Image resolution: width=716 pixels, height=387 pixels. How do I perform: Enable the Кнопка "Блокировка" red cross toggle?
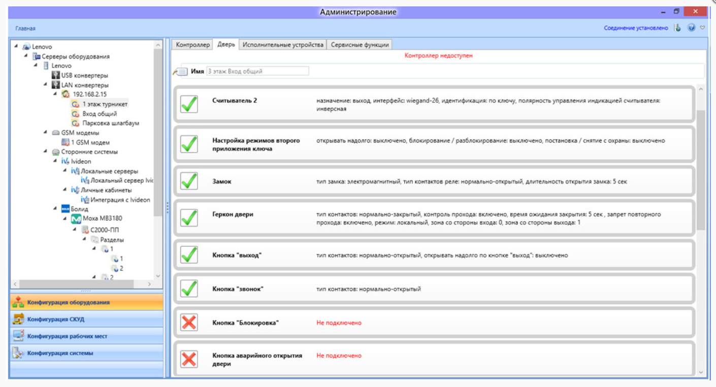pyautogui.click(x=189, y=323)
